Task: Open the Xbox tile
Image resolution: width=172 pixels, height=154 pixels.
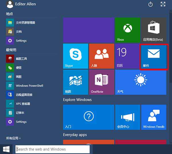Action: (127, 30)
